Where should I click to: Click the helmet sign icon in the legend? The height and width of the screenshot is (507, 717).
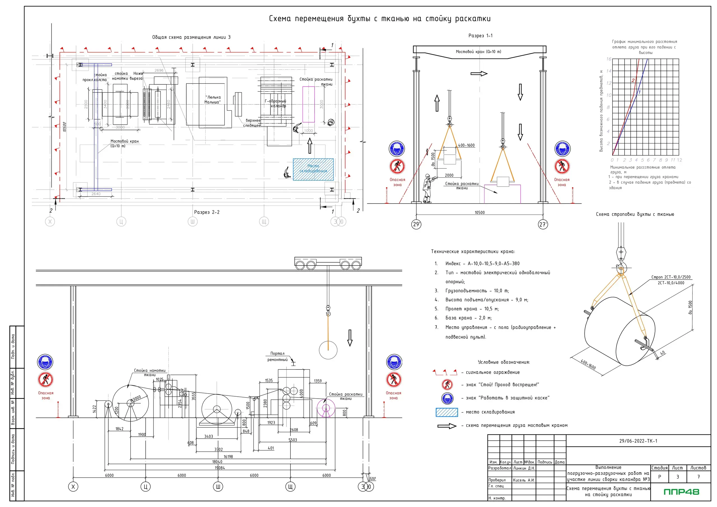click(447, 398)
